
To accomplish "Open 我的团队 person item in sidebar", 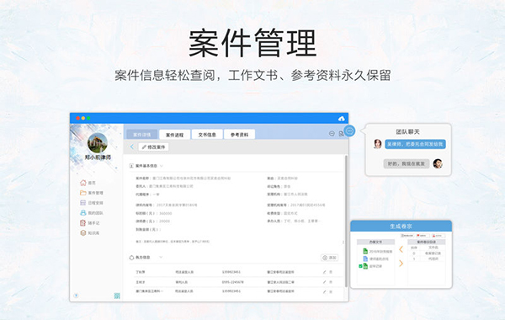I will (92, 213).
